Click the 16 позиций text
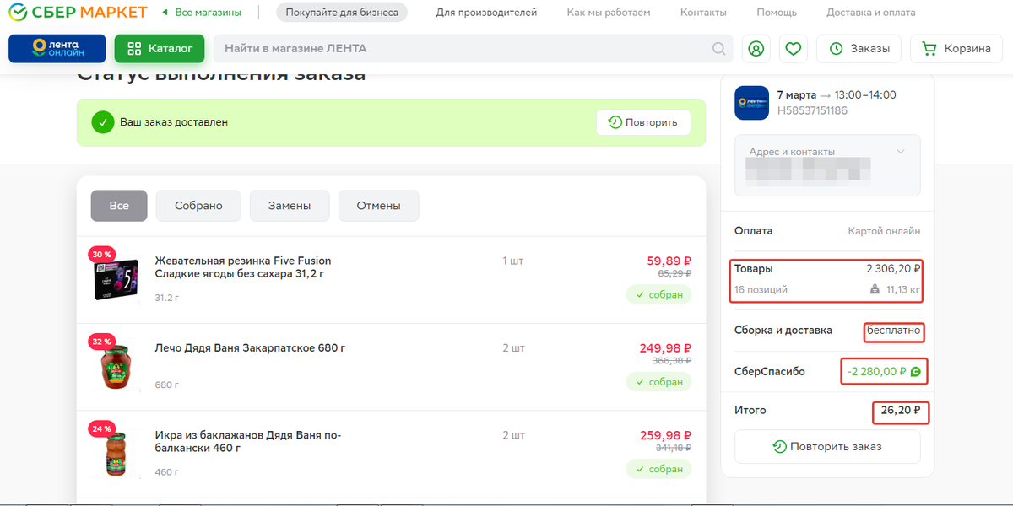Viewport: 1013px width, 506px height. (x=761, y=289)
